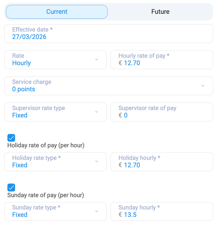The width and height of the screenshot is (218, 226).
Task: Click the Holiday rate type arrow icon
Action: coord(96,162)
